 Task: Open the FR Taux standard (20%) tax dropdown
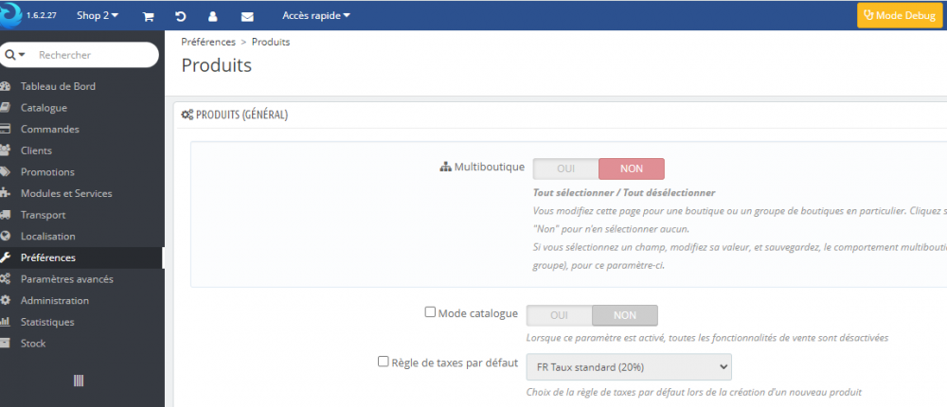(629, 366)
